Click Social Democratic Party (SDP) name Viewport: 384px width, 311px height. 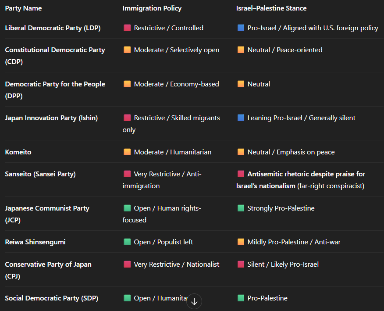[x=51, y=298]
